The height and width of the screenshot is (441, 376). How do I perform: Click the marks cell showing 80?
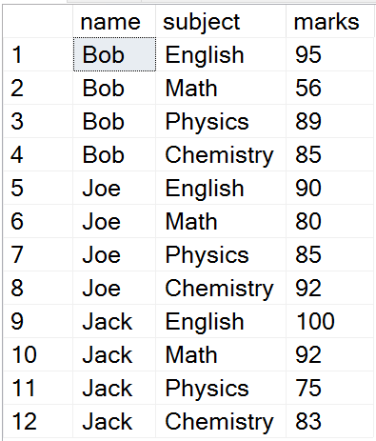tap(329, 221)
